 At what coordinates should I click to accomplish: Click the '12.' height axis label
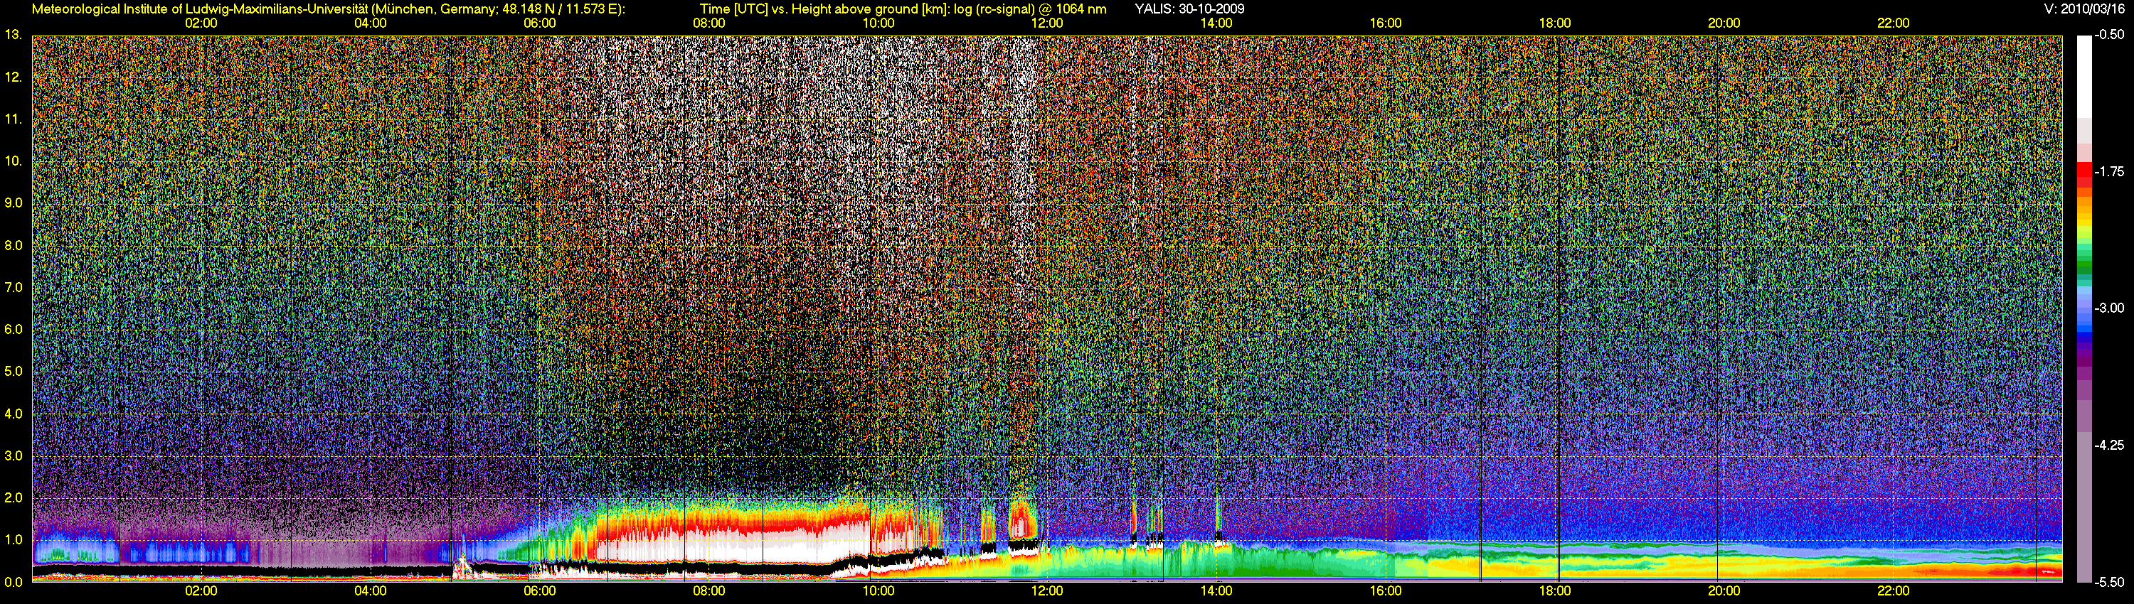pos(14,77)
